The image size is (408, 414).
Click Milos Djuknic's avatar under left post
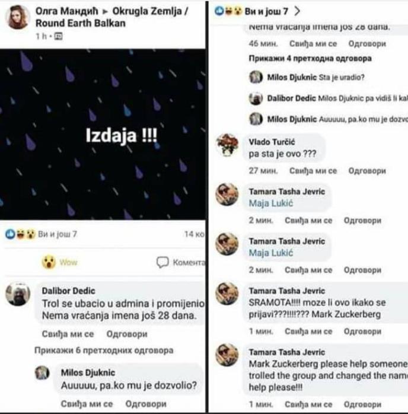click(x=42, y=372)
